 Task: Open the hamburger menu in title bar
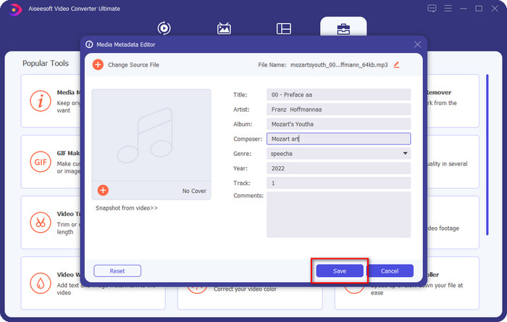[x=448, y=9]
